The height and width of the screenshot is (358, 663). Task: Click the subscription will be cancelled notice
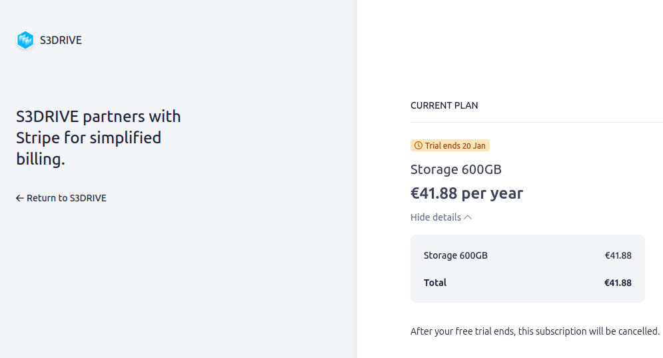point(535,331)
